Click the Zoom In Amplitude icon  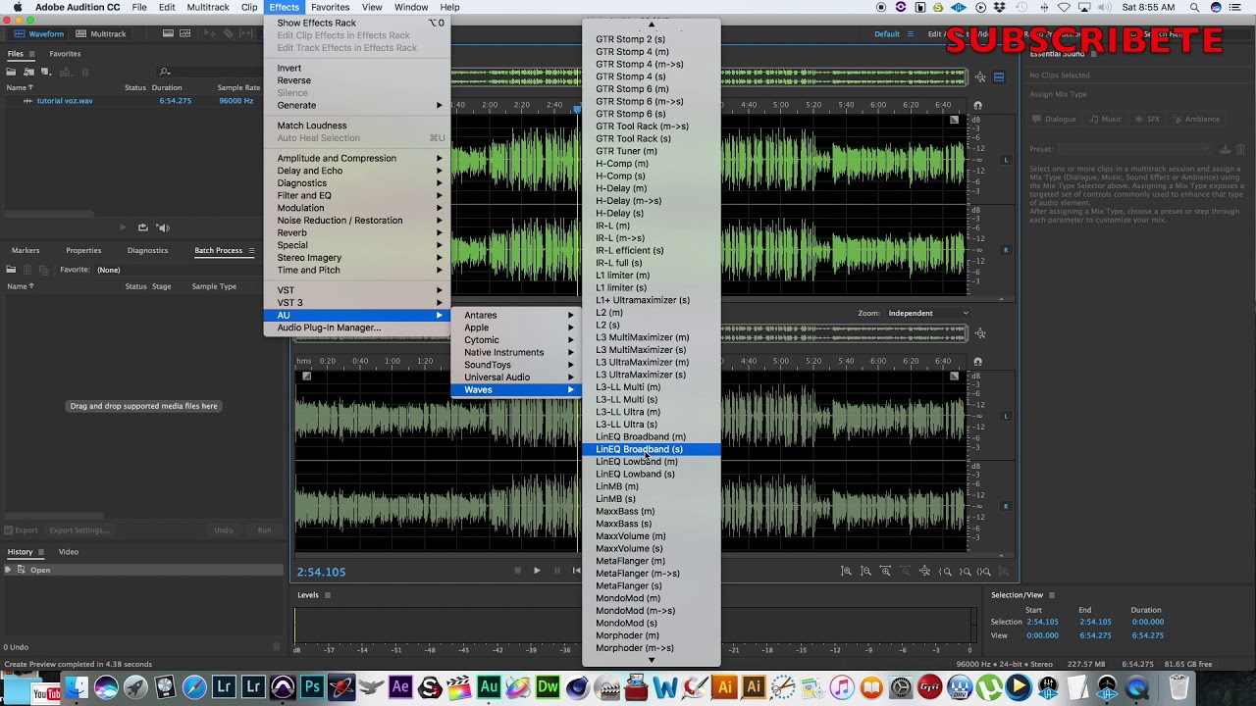(x=846, y=572)
